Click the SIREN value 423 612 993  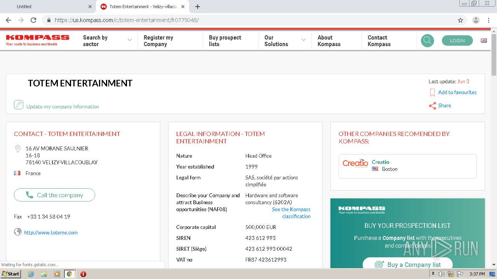261,238
